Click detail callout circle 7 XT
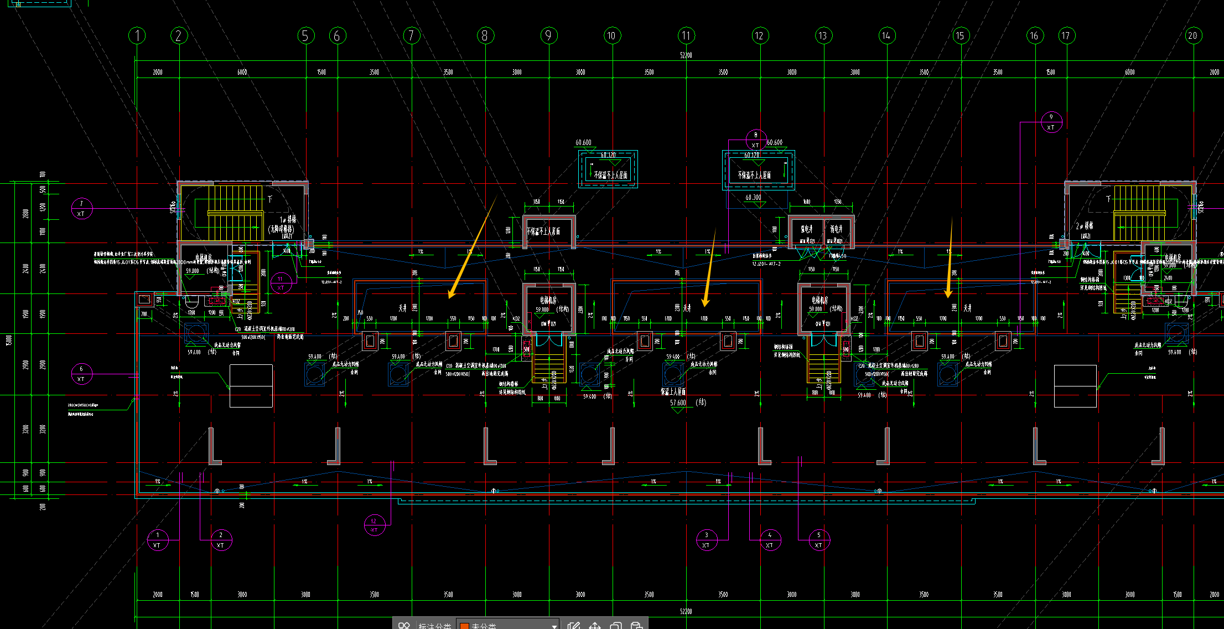 (x=81, y=208)
